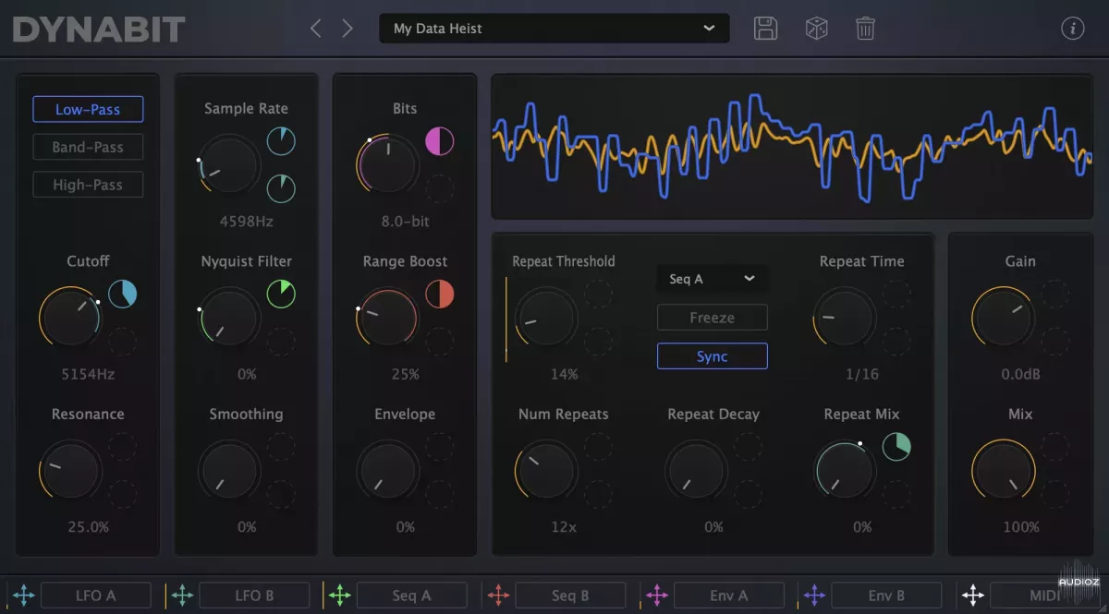This screenshot has width=1109, height=614.
Task: Click upper teal modulation pie next to Sample Rate
Action: pos(281,141)
